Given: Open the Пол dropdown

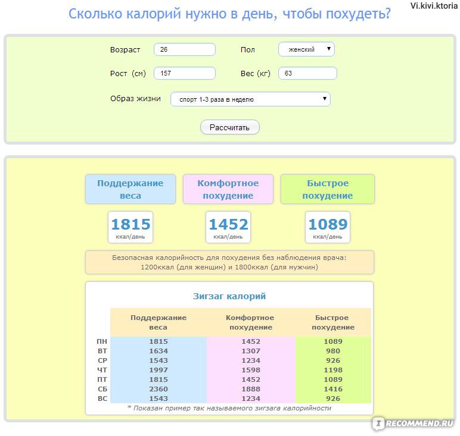Looking at the screenshot, I should tap(306, 49).
